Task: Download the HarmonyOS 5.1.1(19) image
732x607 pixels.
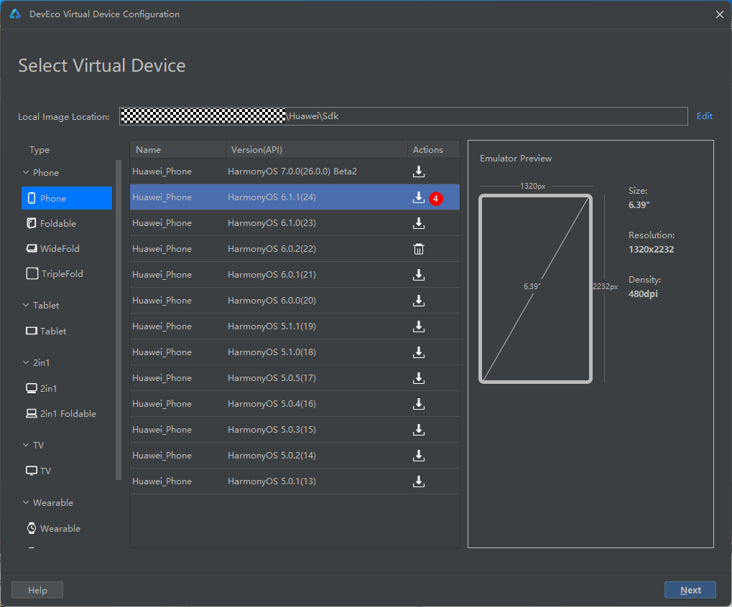Action: pos(419,326)
